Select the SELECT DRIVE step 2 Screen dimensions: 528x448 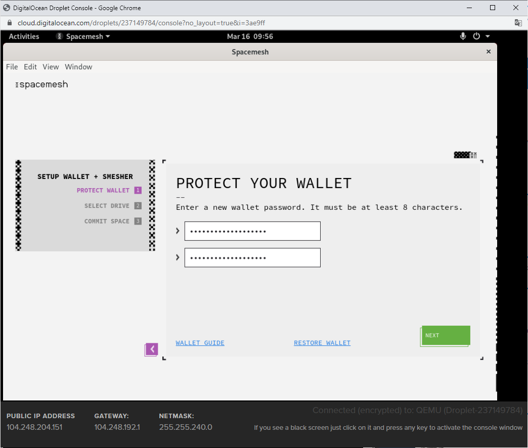112,206
